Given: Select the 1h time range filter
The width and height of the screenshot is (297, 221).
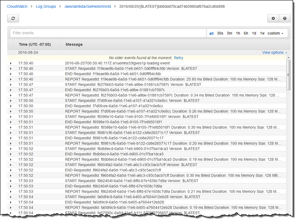Looking at the screenshot, I should 238,33.
